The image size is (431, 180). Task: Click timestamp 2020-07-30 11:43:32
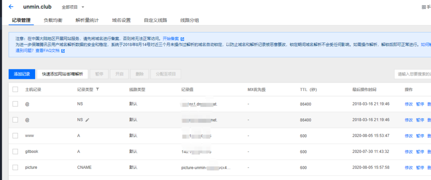(371, 152)
